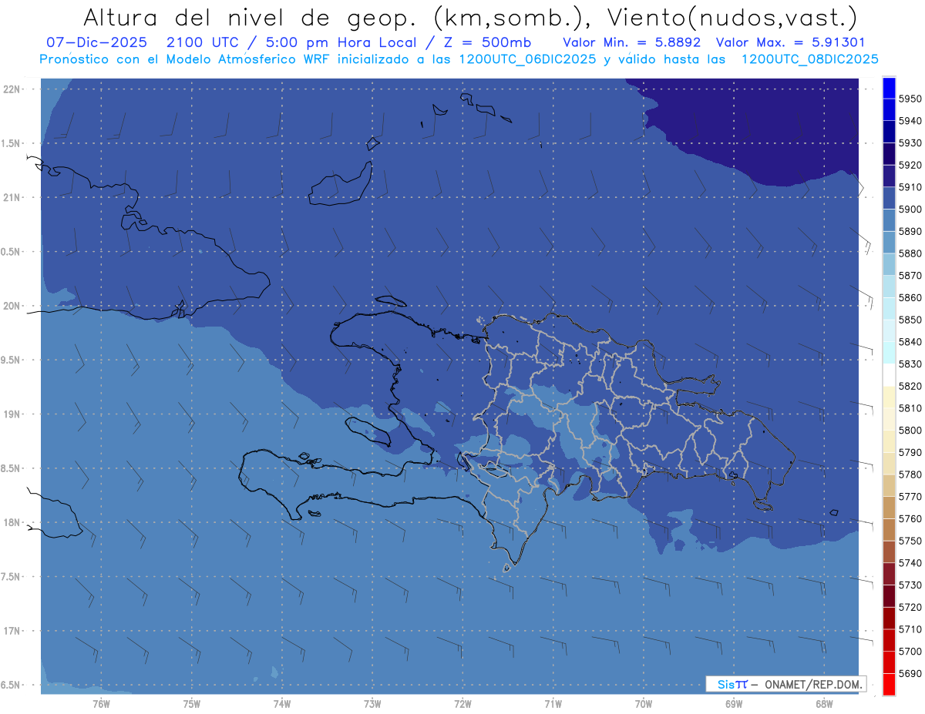Click the 19N latitude axis label

tap(12, 414)
